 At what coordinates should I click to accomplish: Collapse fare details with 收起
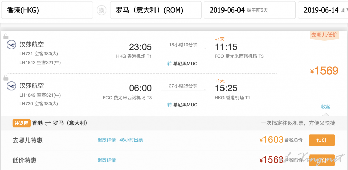pos(326,106)
